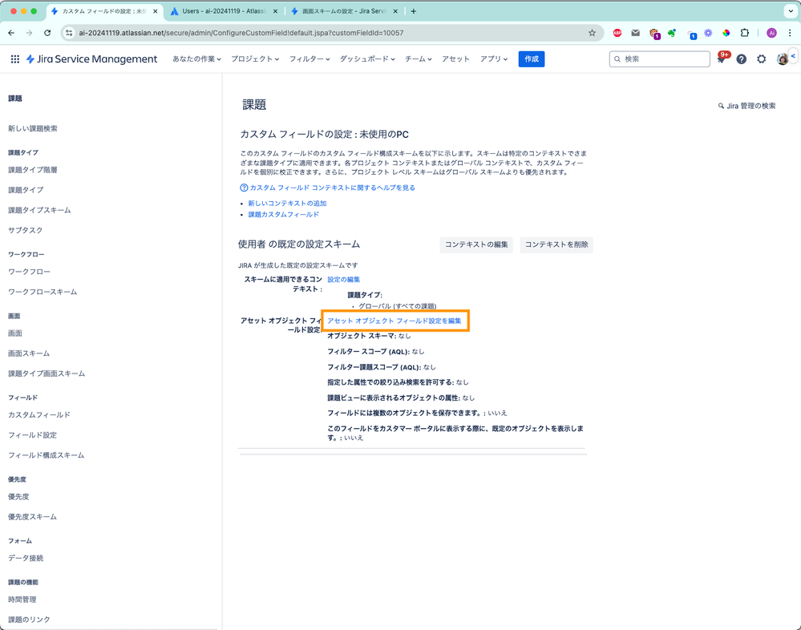Open アセット オブジェクト フィールド設定を編集 link
This screenshot has height=630, width=801.
tap(395, 320)
